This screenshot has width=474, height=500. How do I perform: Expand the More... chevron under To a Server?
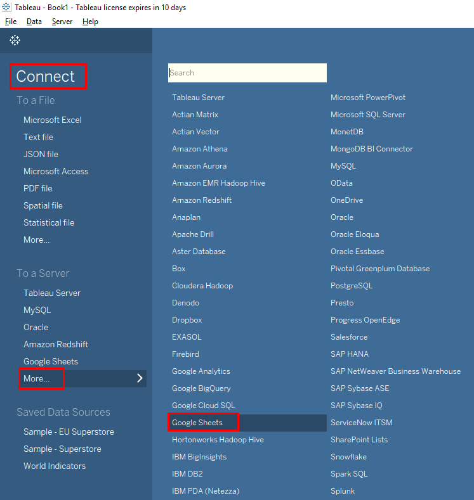point(140,378)
